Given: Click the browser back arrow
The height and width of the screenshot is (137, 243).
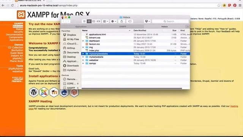Looking at the screenshot, I should [x=3, y=5].
